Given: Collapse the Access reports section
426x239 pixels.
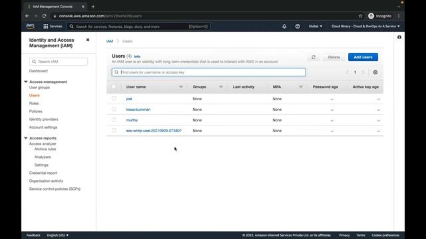Looking at the screenshot, I should pos(26,138).
